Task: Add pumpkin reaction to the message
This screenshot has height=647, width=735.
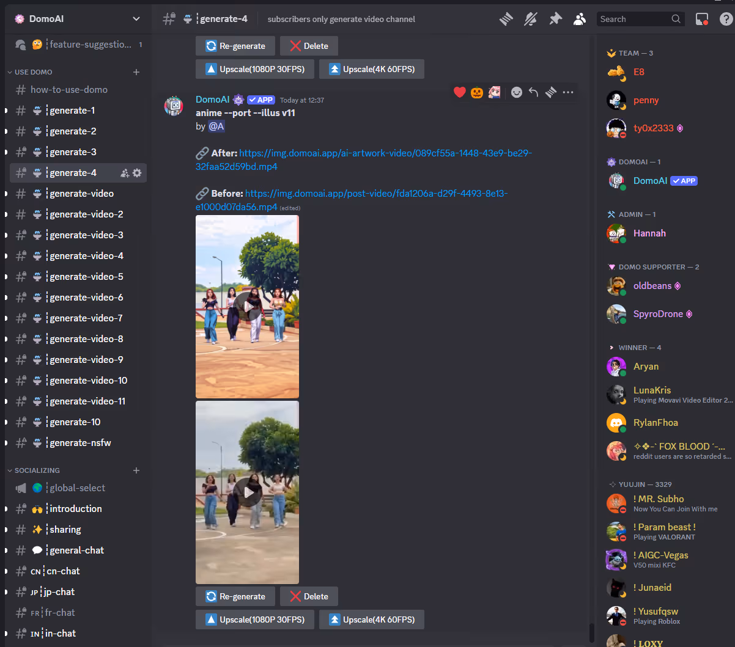Action: (477, 92)
